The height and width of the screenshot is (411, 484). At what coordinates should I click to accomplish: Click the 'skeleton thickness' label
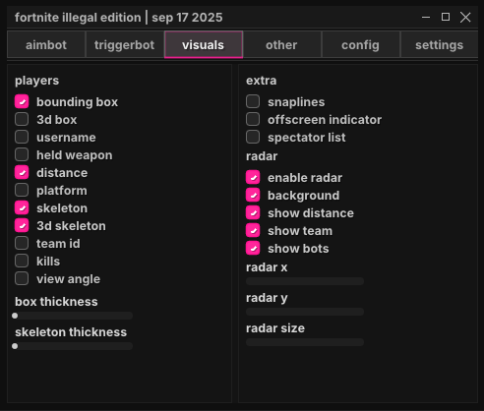tap(71, 332)
